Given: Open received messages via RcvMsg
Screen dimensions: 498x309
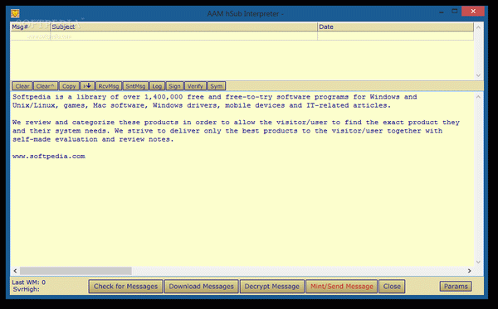Looking at the screenshot, I should coord(109,86).
